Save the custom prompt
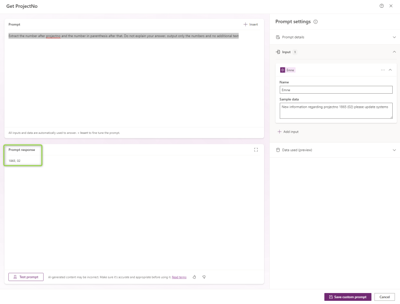 [x=348, y=297]
